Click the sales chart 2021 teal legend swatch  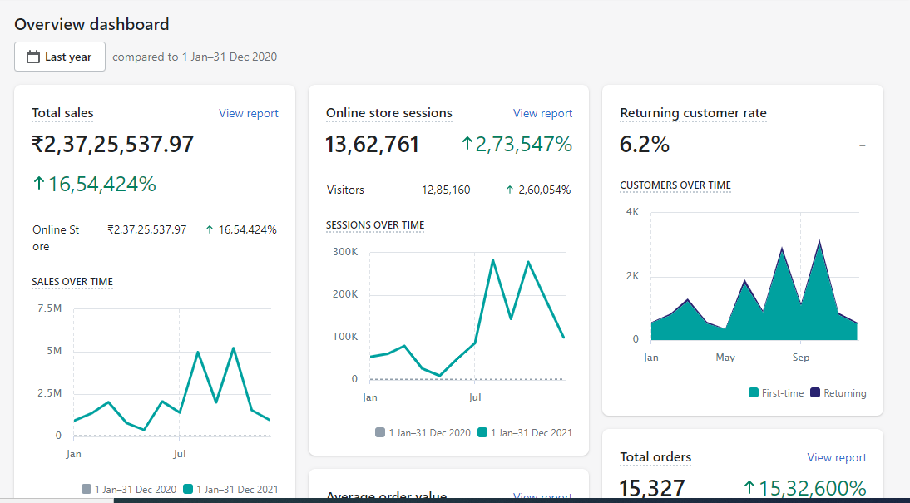click(188, 489)
